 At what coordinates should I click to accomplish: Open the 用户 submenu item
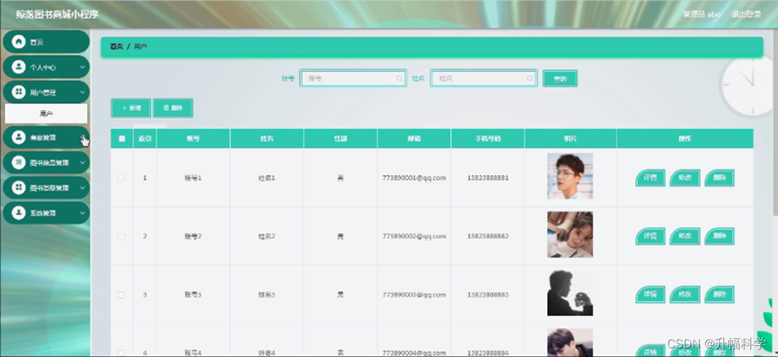click(x=46, y=114)
